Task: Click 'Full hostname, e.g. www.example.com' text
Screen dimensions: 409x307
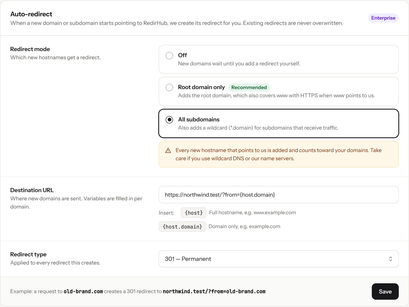Action: click(253, 213)
